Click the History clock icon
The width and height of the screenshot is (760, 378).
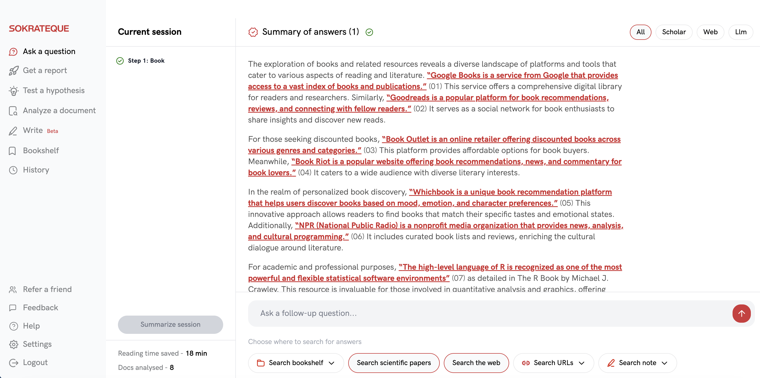13,170
